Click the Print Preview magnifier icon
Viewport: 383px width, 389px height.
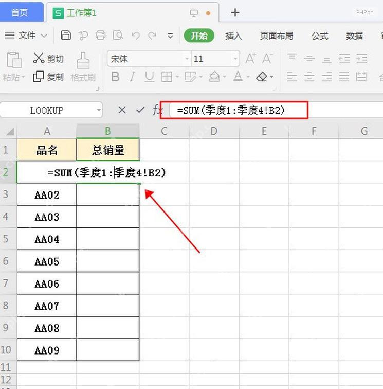coord(118,35)
